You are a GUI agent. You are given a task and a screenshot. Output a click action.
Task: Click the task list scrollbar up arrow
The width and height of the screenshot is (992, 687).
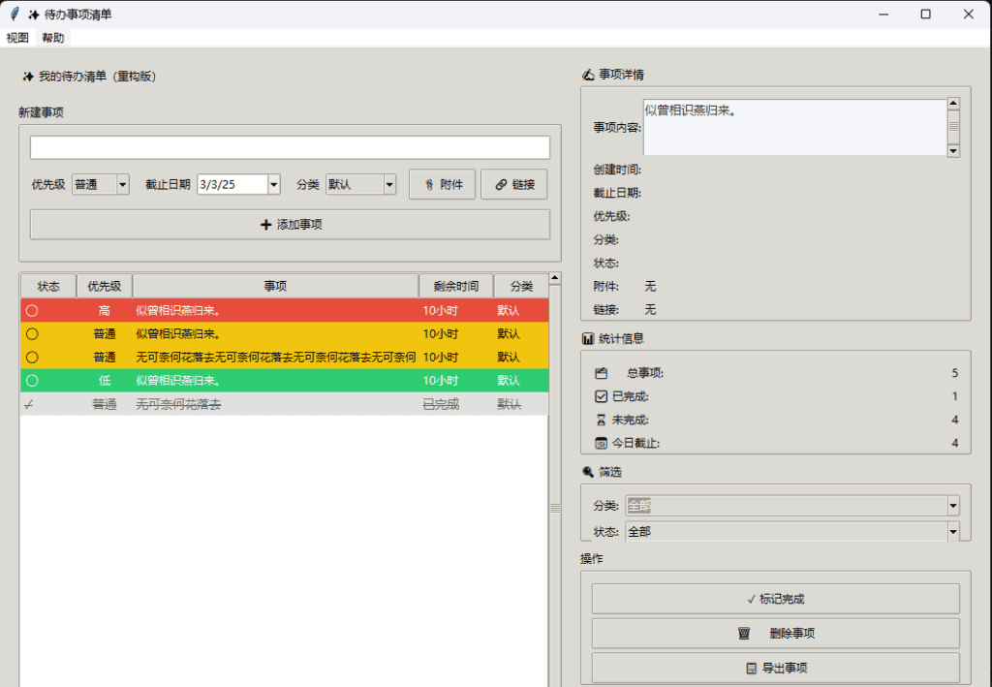point(555,278)
